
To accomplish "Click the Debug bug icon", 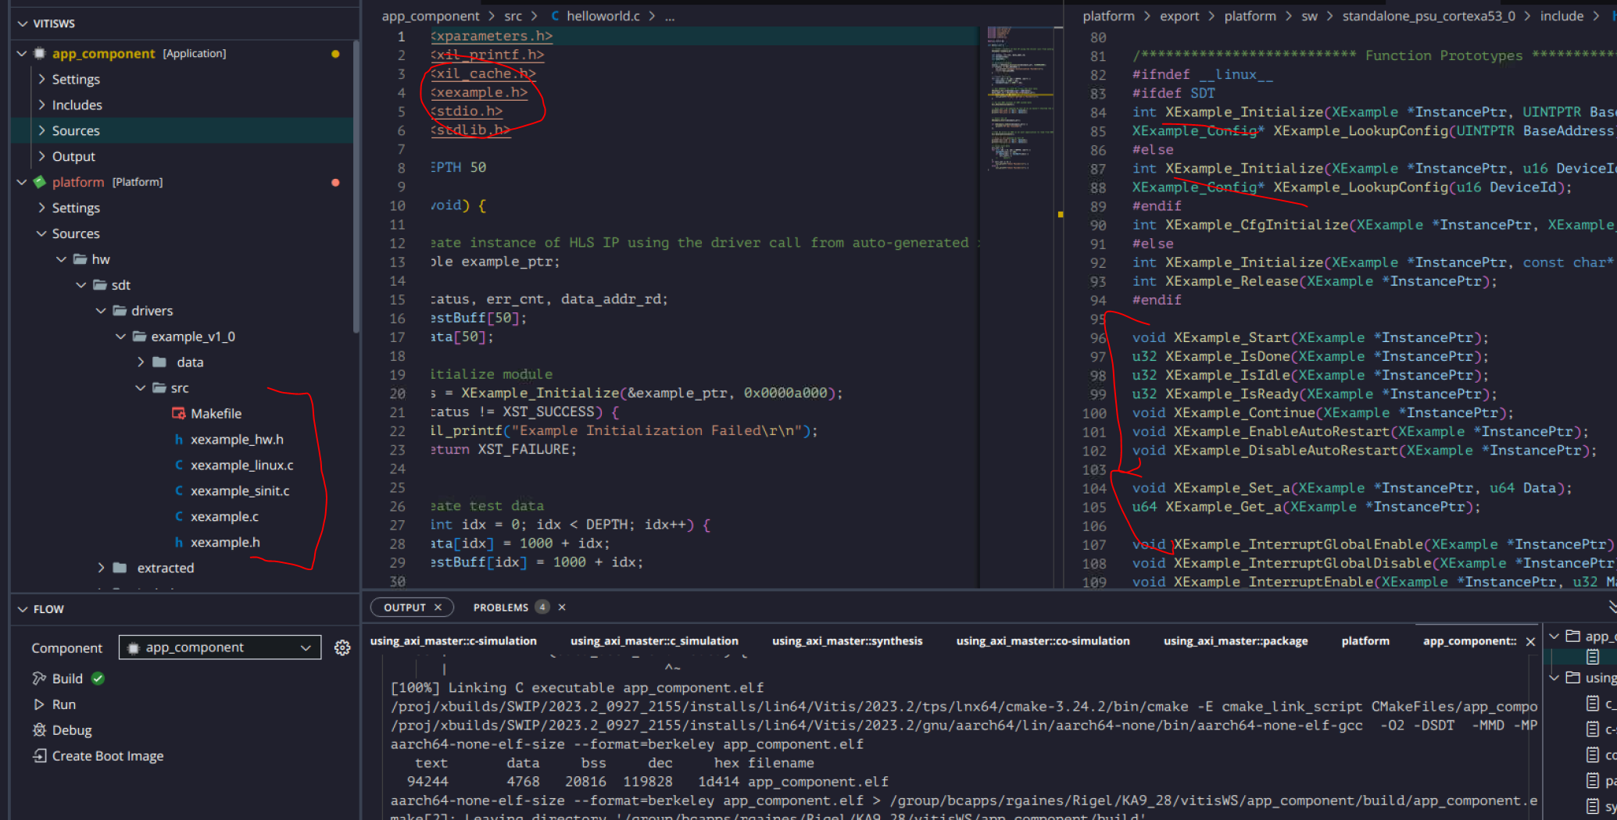I will pyautogui.click(x=39, y=730).
